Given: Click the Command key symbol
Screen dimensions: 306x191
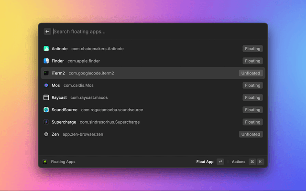Looking at the screenshot, I should click(252, 161).
